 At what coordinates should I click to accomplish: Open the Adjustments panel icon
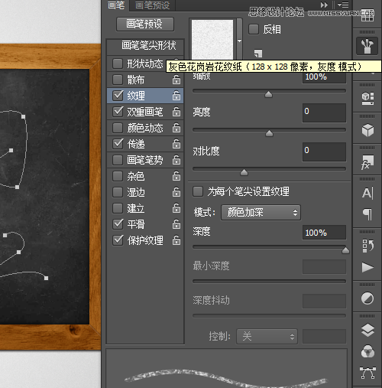click(x=367, y=298)
